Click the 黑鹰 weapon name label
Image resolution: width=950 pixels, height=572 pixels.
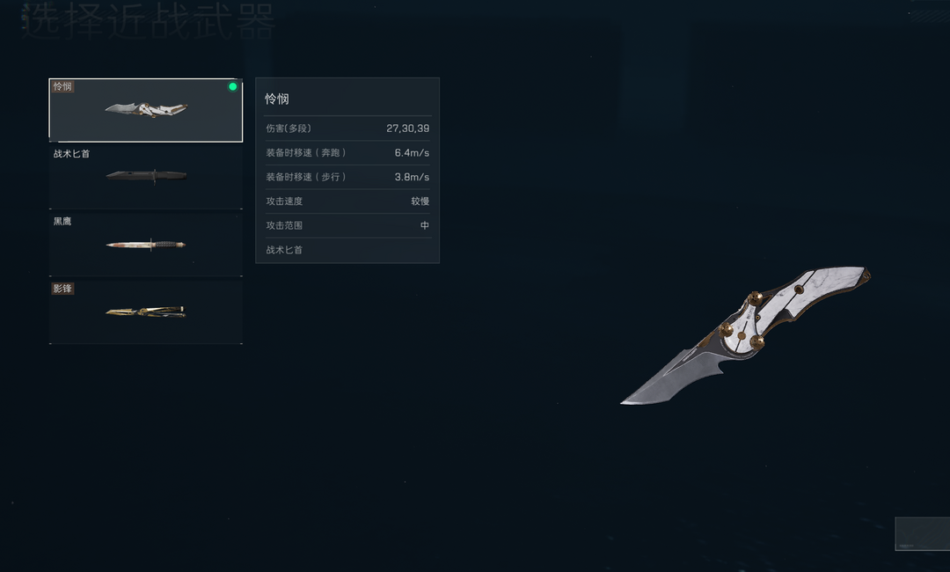pos(62,221)
